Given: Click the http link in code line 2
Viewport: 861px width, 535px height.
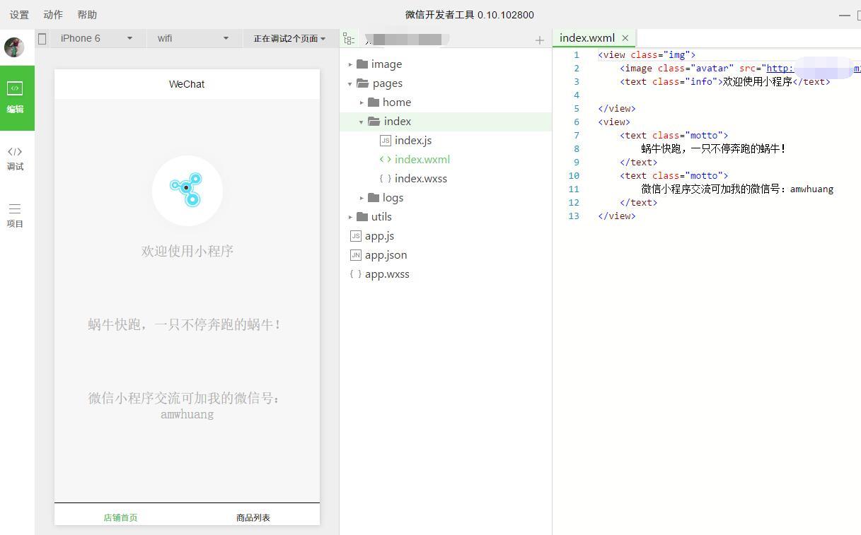Looking at the screenshot, I should click(x=779, y=69).
